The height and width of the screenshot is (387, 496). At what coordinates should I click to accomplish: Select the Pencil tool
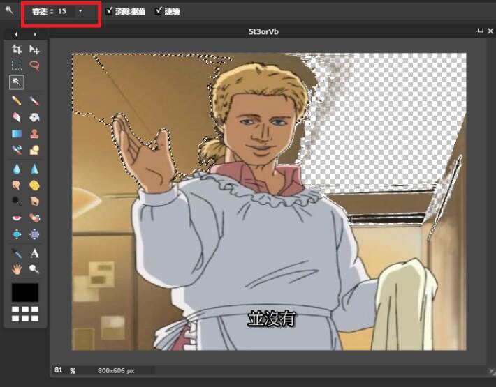tap(17, 100)
